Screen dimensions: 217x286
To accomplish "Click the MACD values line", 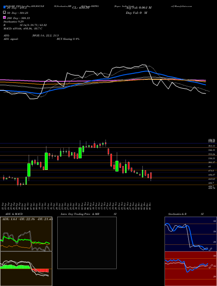I will [23, 29].
